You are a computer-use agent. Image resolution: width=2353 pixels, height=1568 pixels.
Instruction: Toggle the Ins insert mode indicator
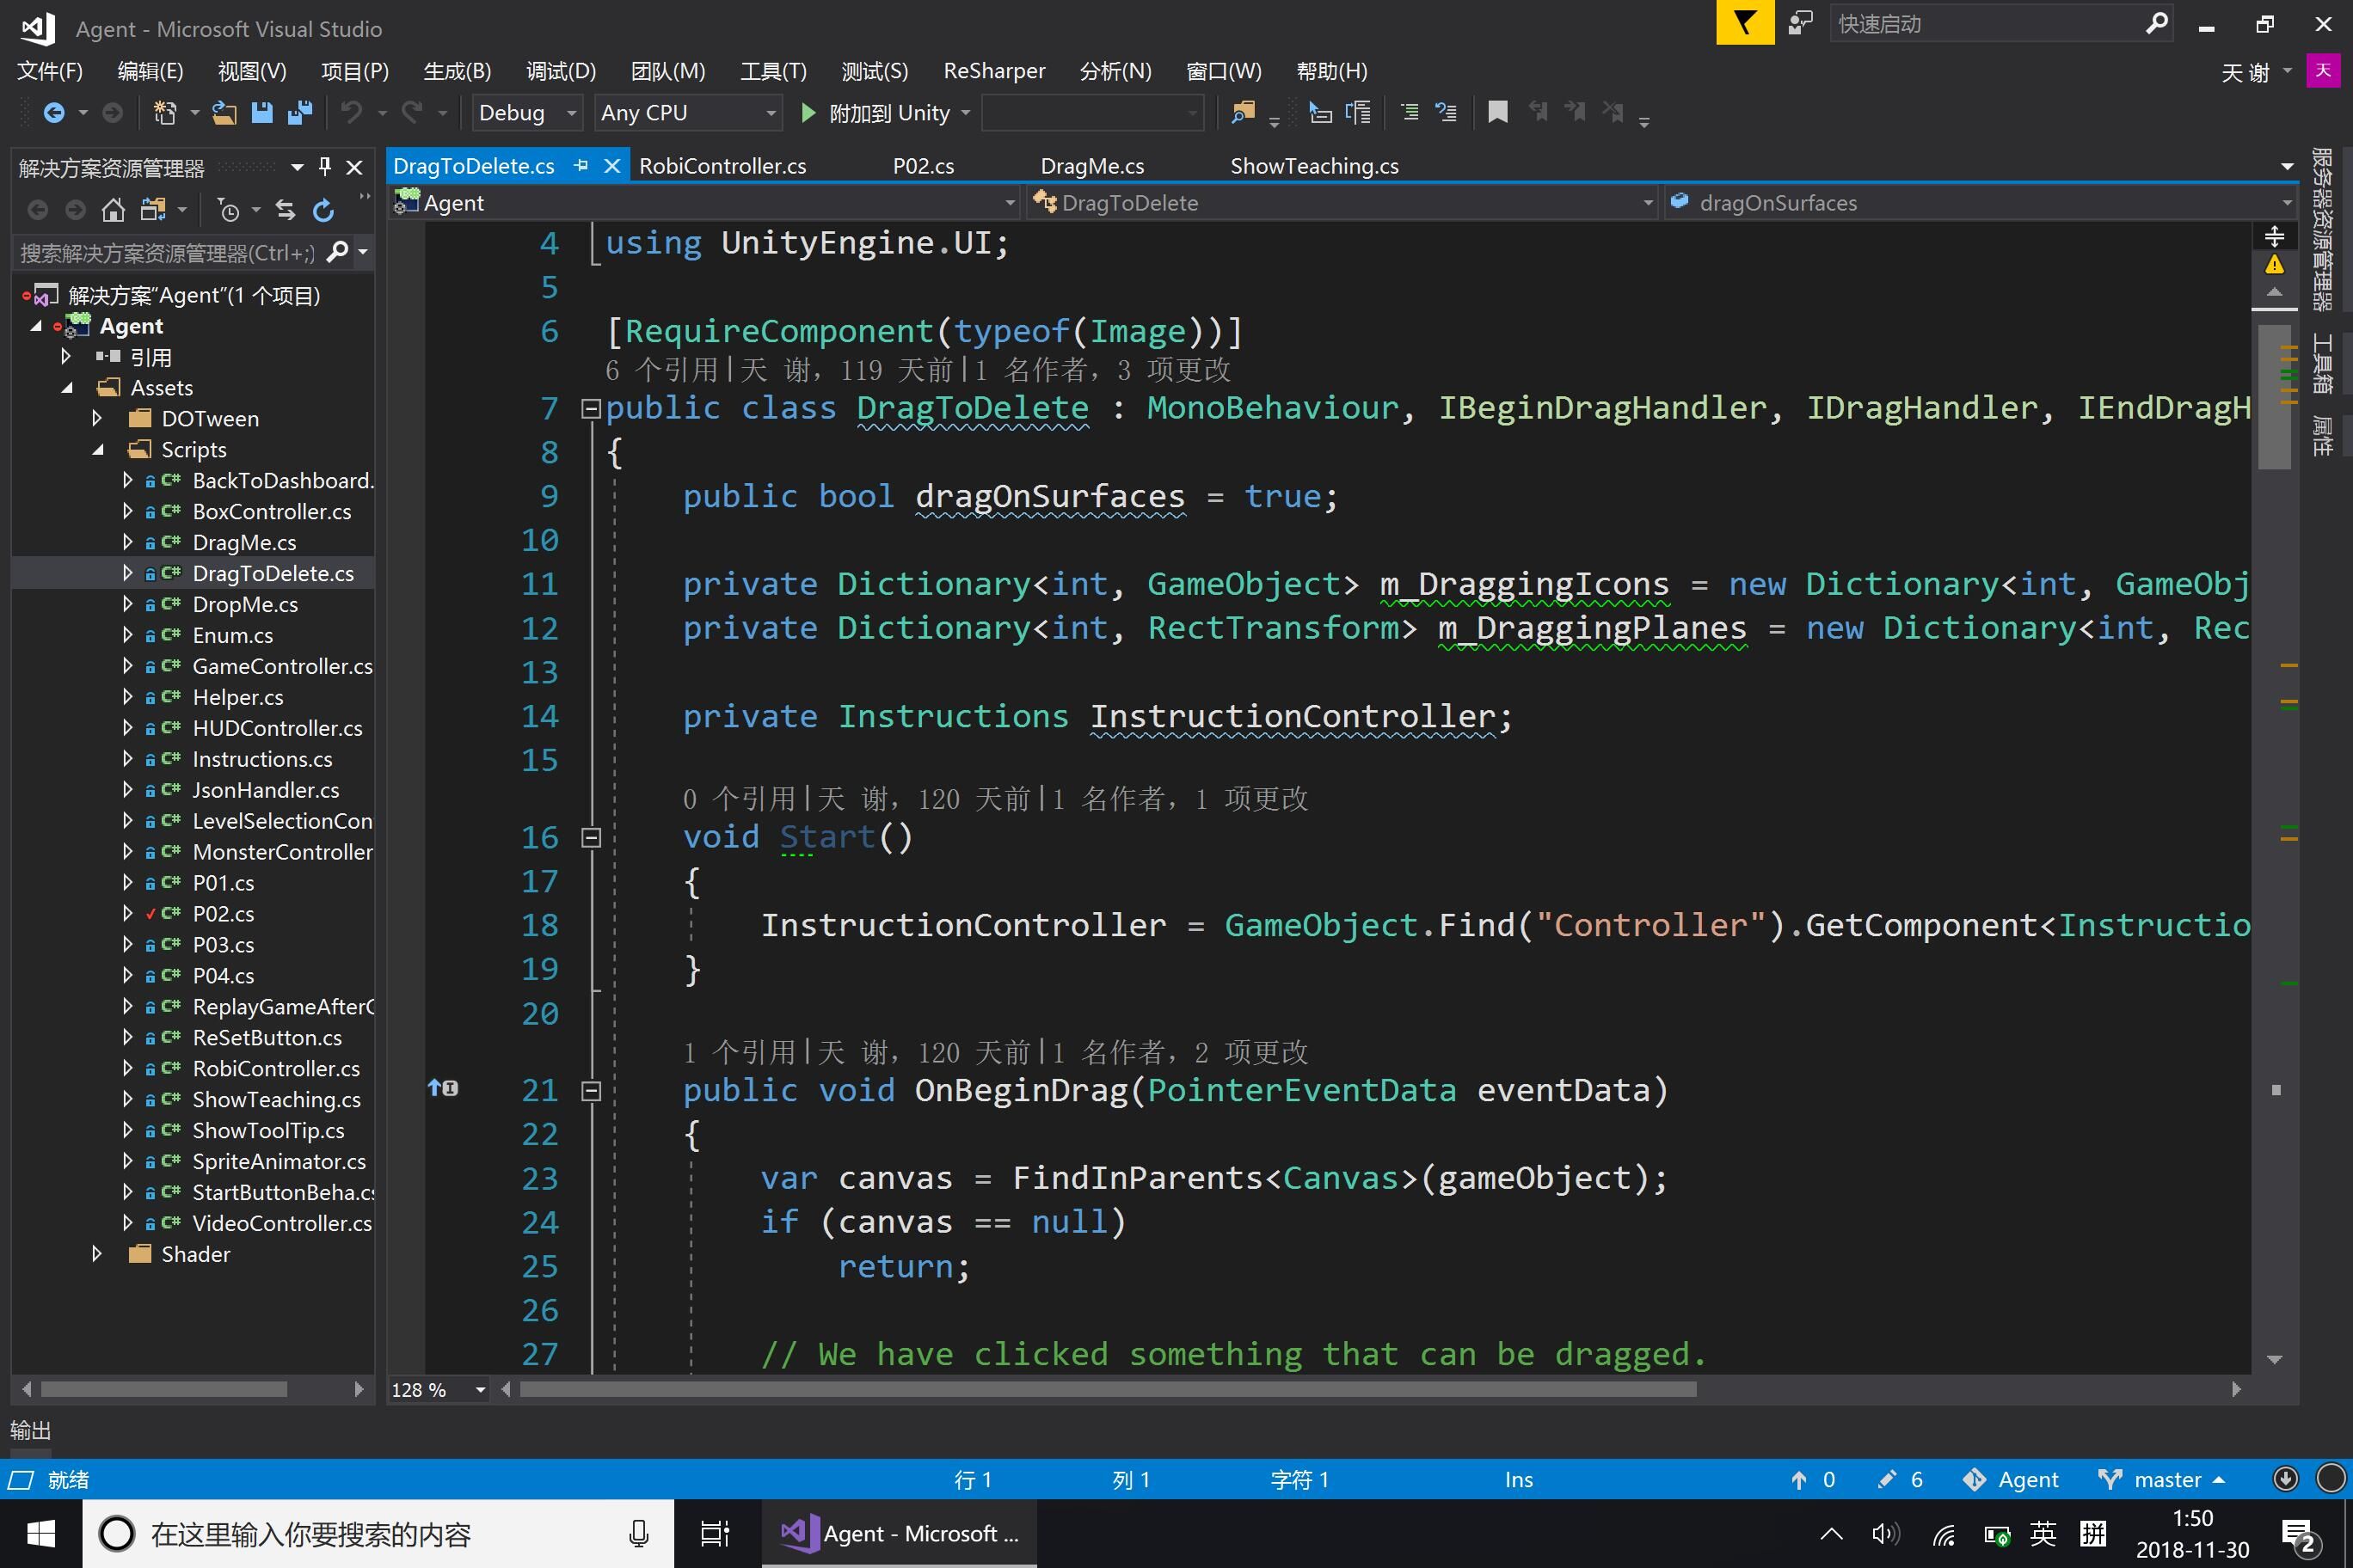(x=1519, y=1480)
